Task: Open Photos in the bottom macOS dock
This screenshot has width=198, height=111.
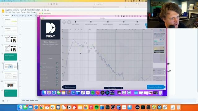Action: [85, 107]
